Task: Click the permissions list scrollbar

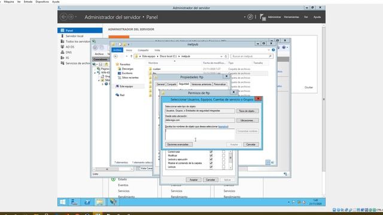Action: pos(230,159)
